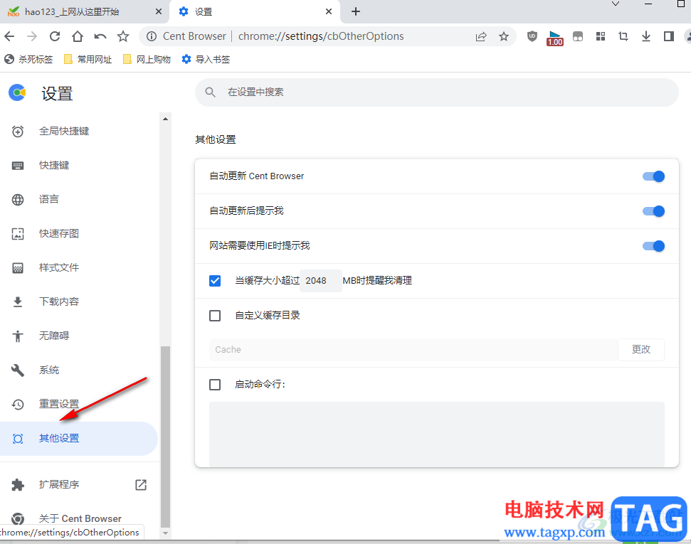This screenshot has width=691, height=544.
Task: Click the Tampermonkey-style extension icon
Action: (578, 36)
